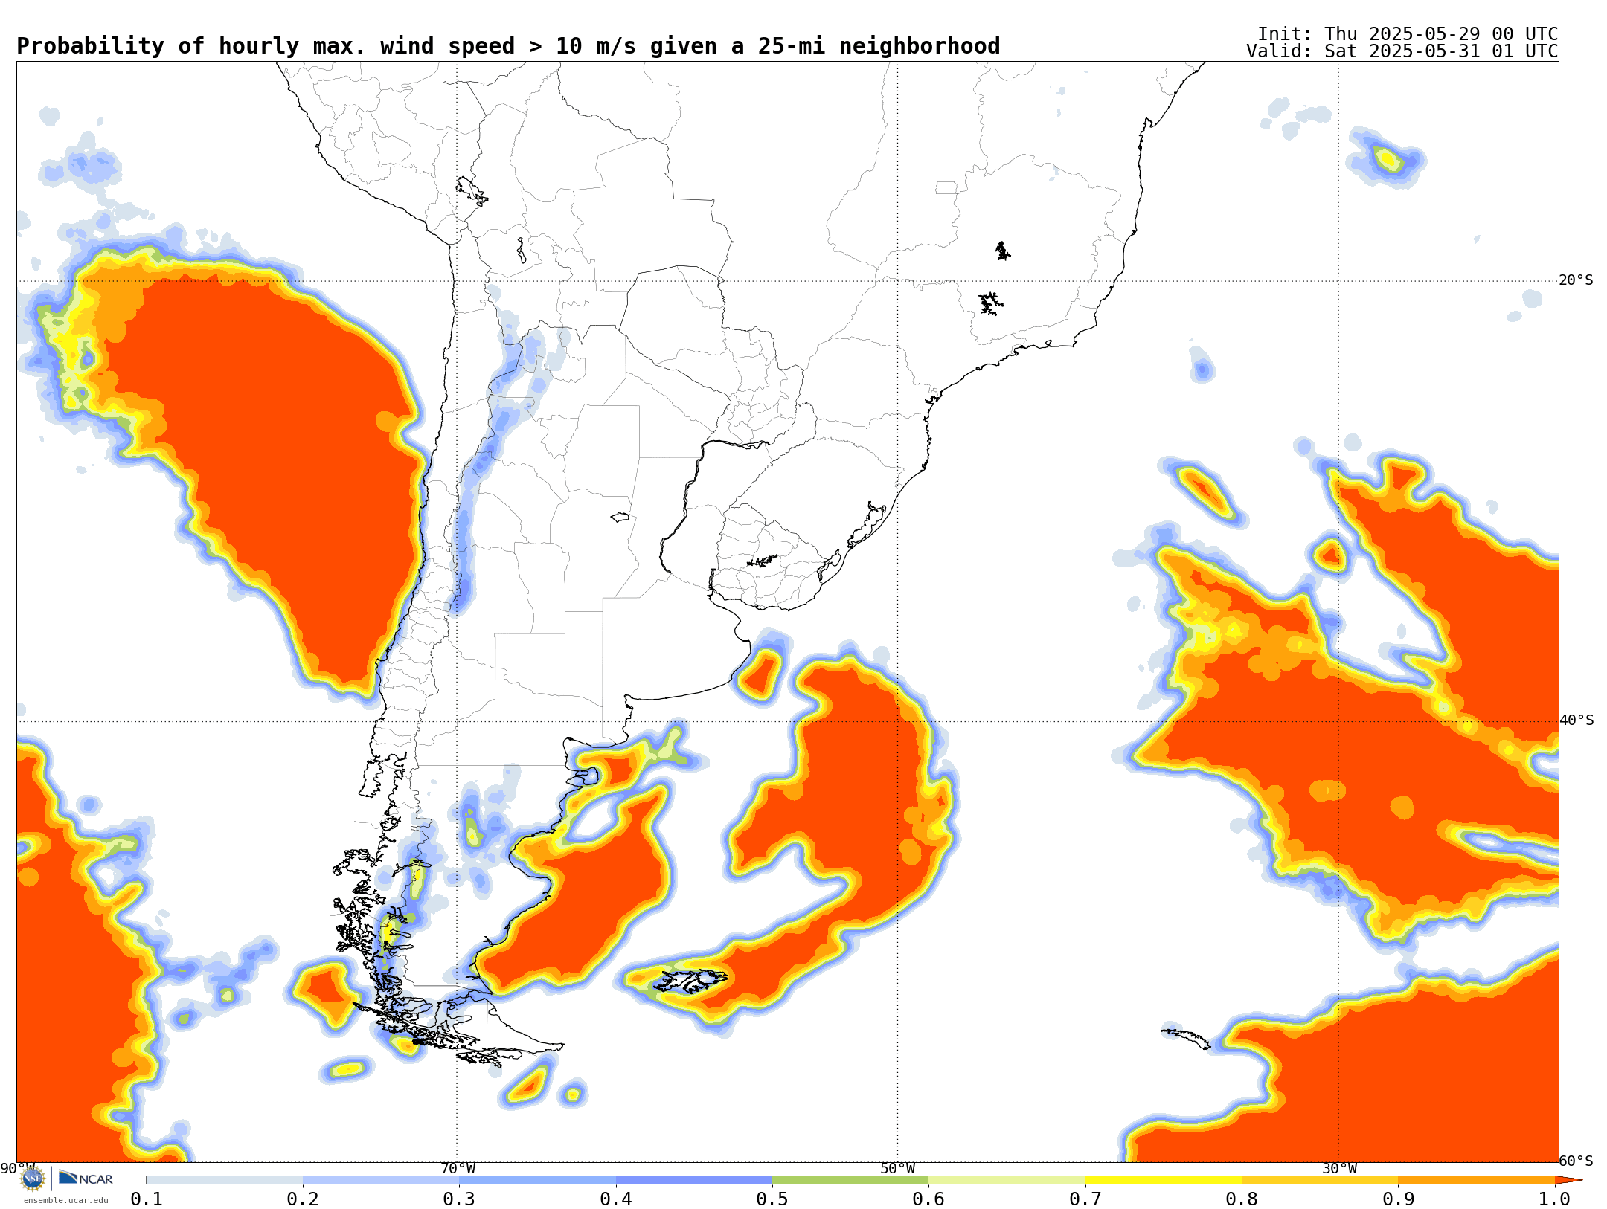Click the colorbar label 0.5
This screenshot has width=1607, height=1209.
(772, 1199)
